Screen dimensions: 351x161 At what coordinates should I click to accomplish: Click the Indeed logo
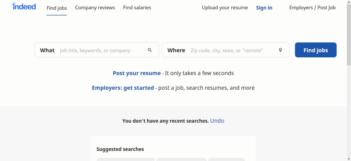pos(23,7)
